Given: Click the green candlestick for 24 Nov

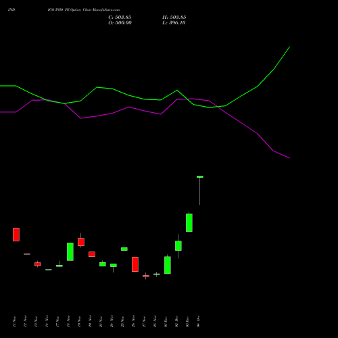Looking at the screenshot, I should pyautogui.click(x=114, y=265).
